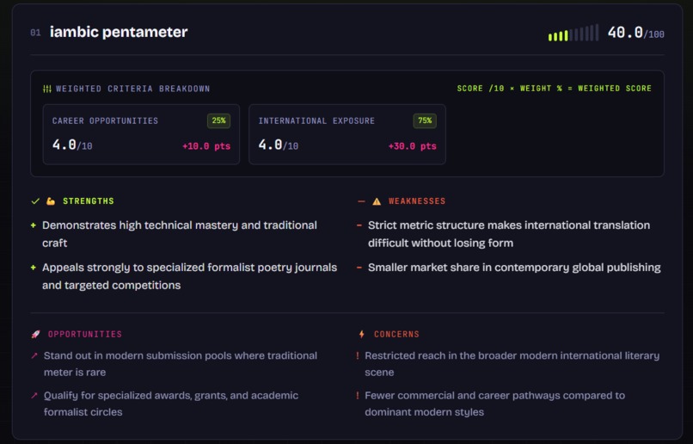693x444 pixels.
Task: Click the sliders icon beside Weighted Criteria Breakdown
Action: click(46, 89)
